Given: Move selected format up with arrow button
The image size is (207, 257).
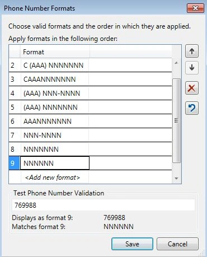Looking at the screenshot, I should tap(192, 51).
